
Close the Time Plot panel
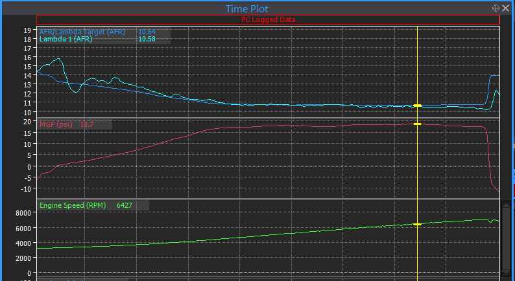[x=506, y=8]
